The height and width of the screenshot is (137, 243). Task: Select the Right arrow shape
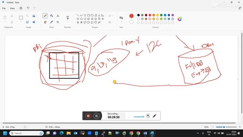[x=88, y=19]
